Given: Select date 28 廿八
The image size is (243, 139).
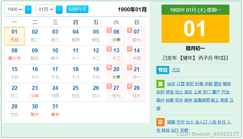Looking at the screenshot, I should 137,92.
